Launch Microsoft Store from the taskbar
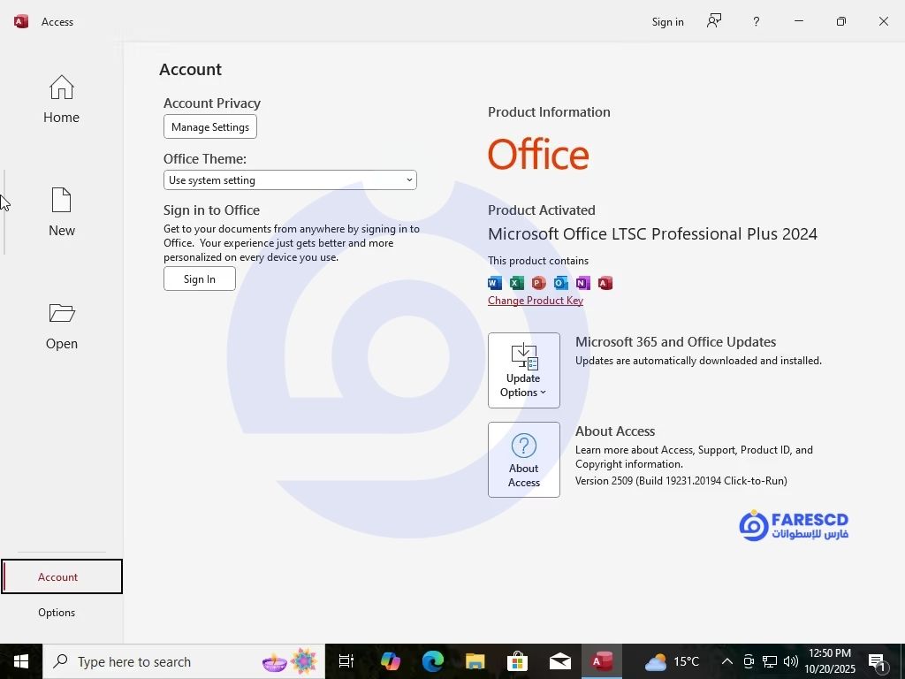This screenshot has width=905, height=679. [x=517, y=661]
